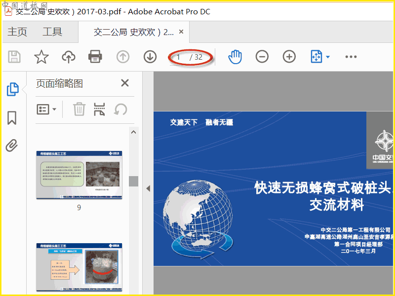Image resolution: width=395 pixels, height=296 pixels.
Task: Click the globe illustration on slide
Action: (x=199, y=219)
